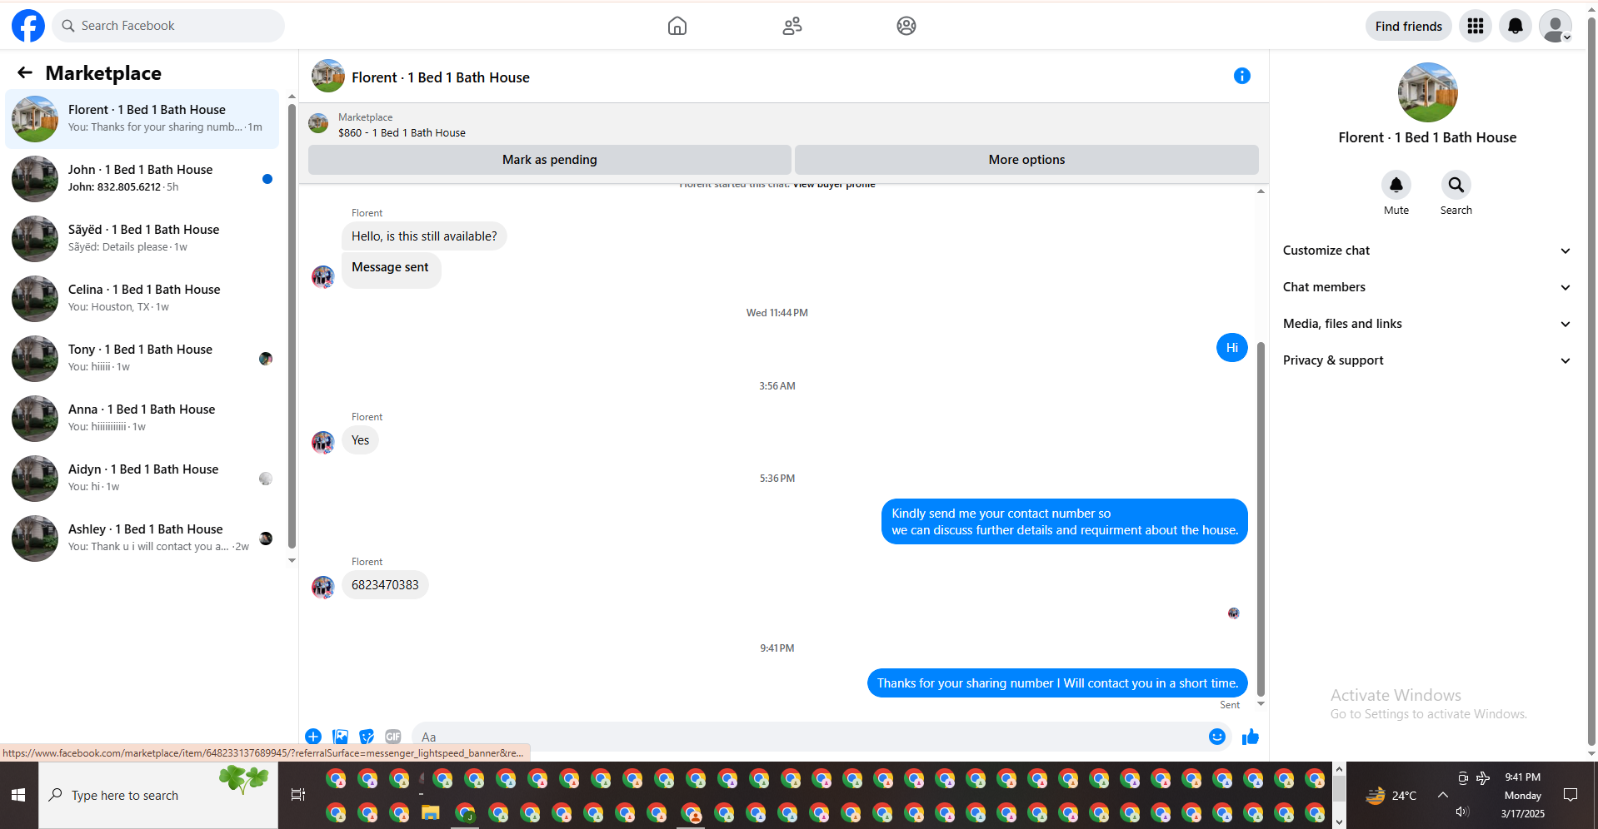This screenshot has height=829, width=1598.
Task: Expand the Privacy & support section
Action: coord(1426,360)
